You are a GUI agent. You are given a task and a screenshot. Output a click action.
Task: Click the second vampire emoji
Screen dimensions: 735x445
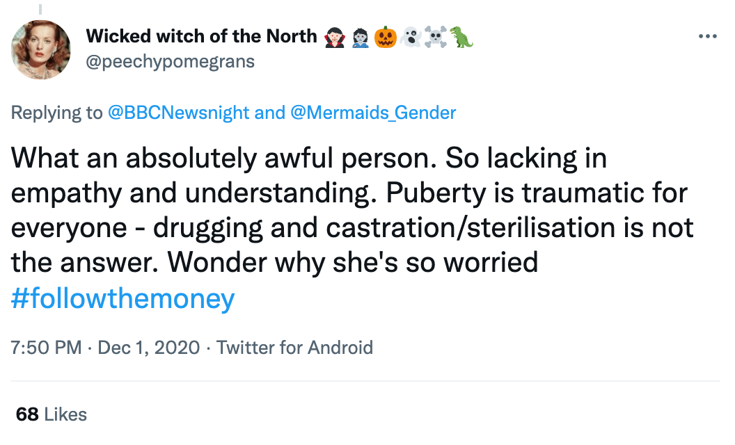point(358,36)
